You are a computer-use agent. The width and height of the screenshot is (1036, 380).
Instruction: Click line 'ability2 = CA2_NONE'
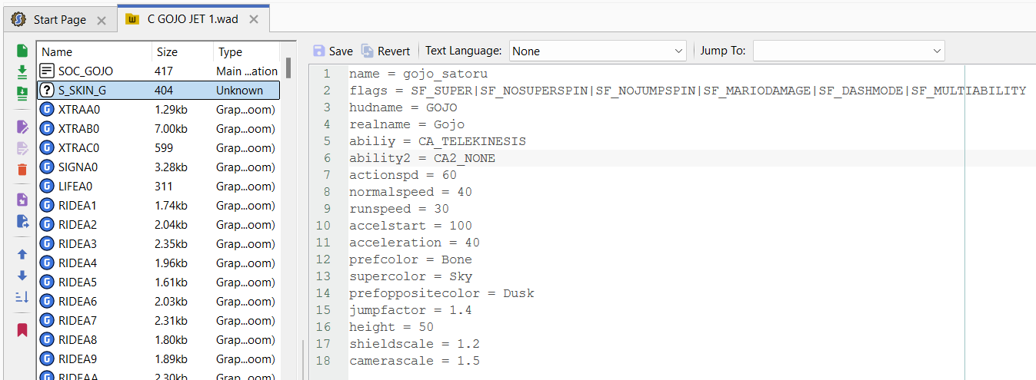click(422, 158)
